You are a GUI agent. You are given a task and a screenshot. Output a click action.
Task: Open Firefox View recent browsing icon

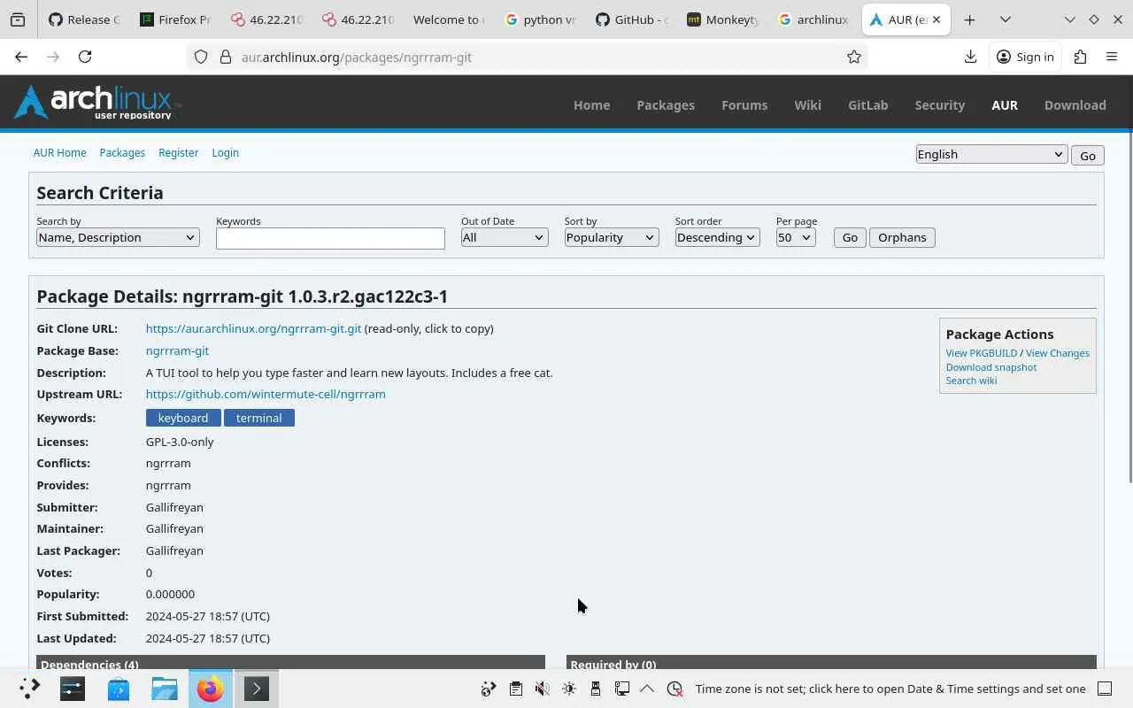pyautogui.click(x=18, y=19)
